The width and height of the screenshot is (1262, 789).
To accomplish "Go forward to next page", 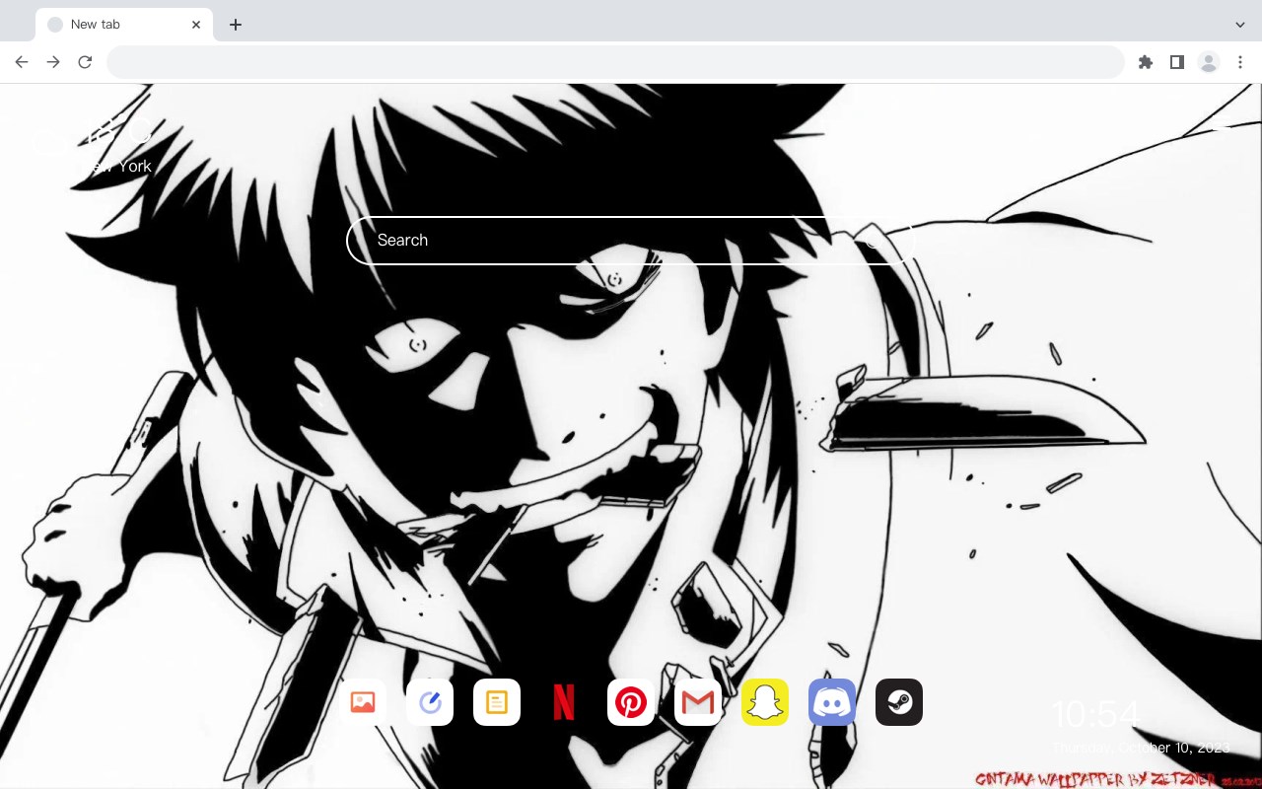I will [x=53, y=62].
